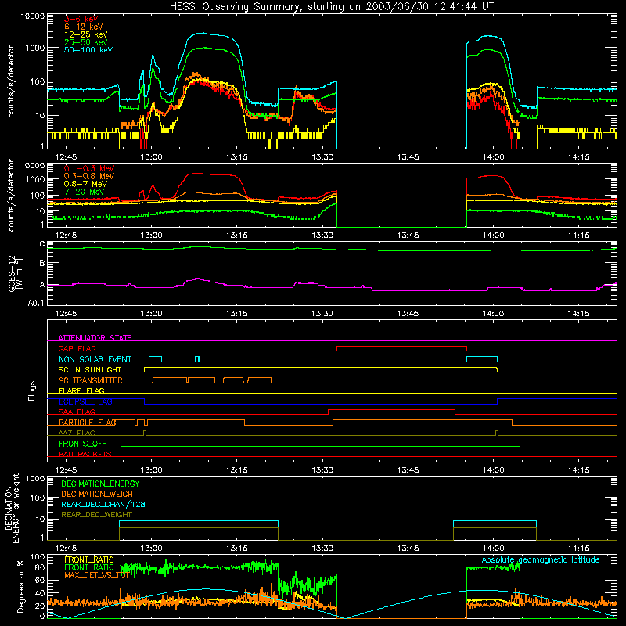Image resolution: width=626 pixels, height=626 pixels.
Task: Select the 25-50 keV legend label
Action: [86, 42]
